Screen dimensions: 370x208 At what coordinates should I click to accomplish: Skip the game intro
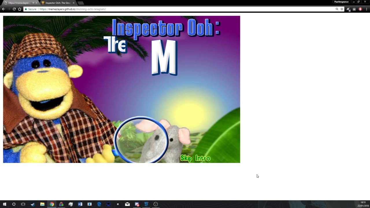(x=195, y=158)
